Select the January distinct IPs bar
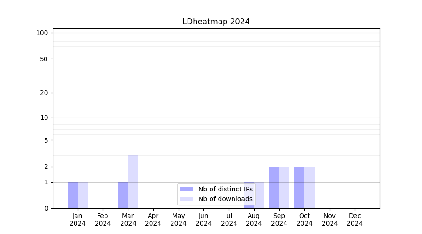Viewport: 422px width, 234px height. (73, 195)
